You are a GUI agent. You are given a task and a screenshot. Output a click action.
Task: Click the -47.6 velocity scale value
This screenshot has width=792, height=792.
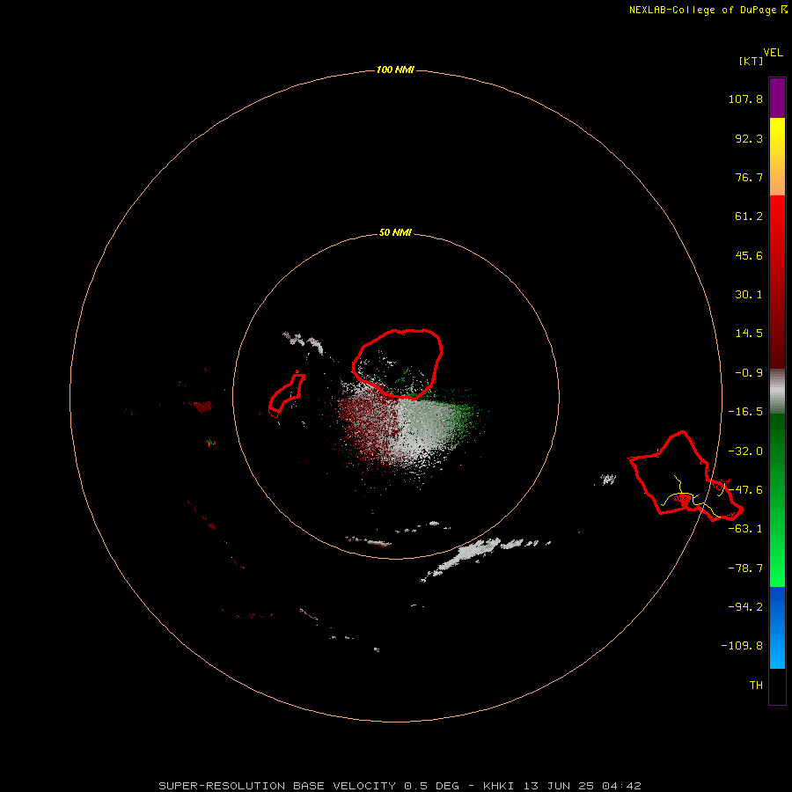[745, 490]
